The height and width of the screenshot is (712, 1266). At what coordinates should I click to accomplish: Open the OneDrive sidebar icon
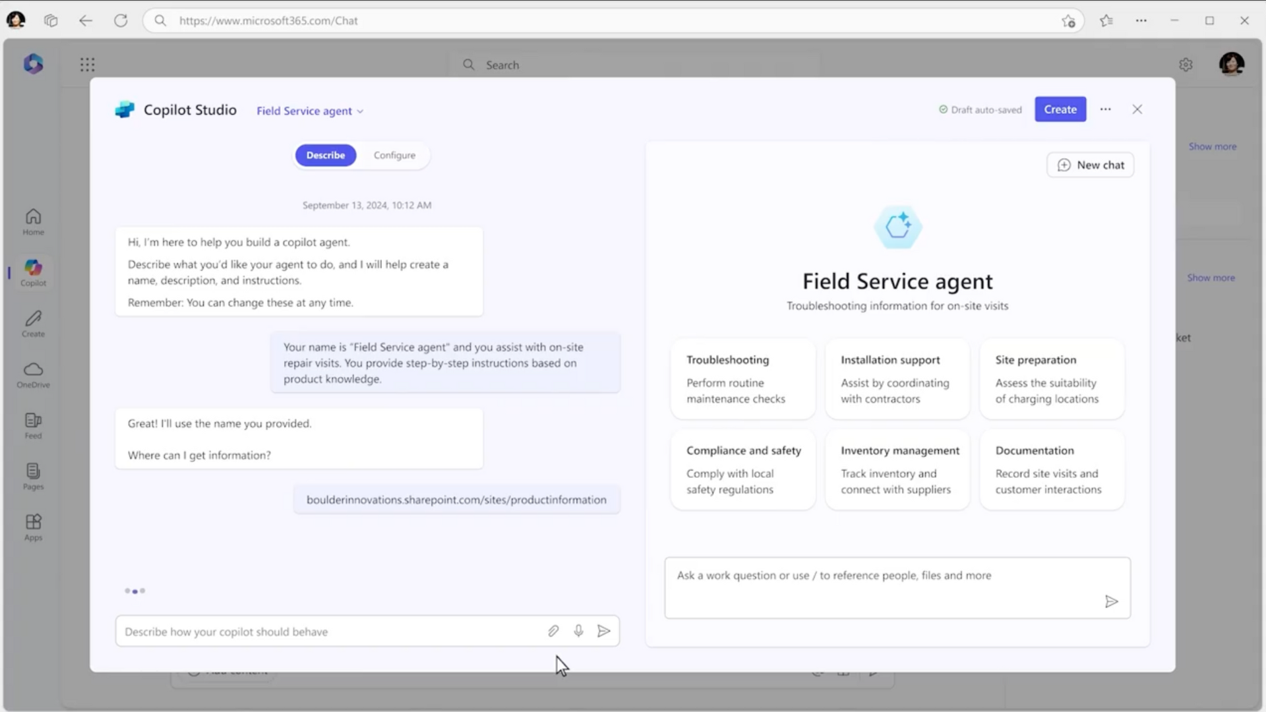point(33,374)
